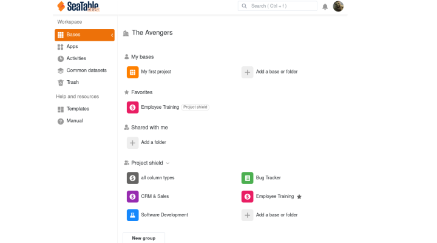The image size is (437, 243).
Task: Click the Bases grid icon
Action: 61,35
